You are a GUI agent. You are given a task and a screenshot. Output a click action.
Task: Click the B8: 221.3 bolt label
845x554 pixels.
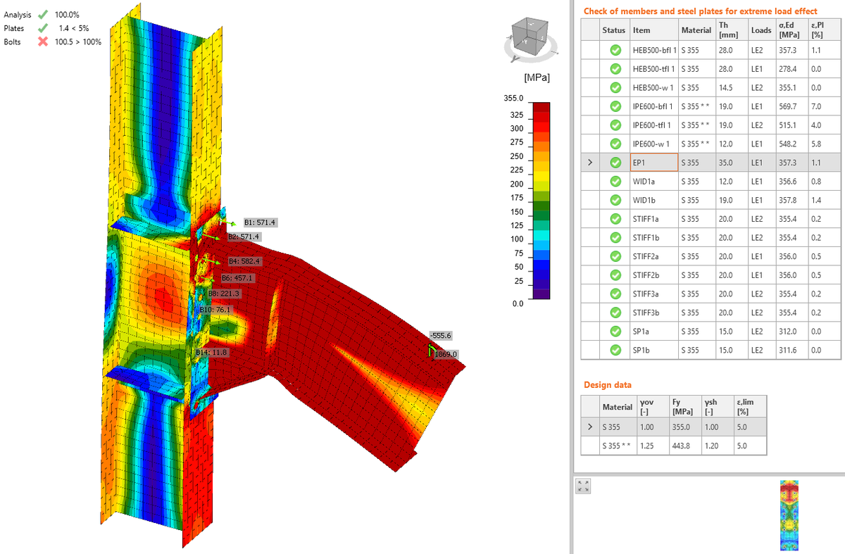click(x=225, y=293)
